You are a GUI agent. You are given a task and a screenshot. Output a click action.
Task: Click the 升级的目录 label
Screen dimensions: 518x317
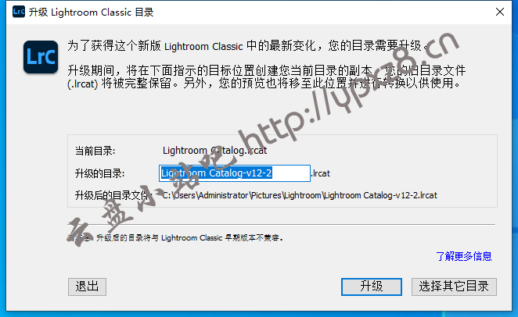[x=99, y=173]
